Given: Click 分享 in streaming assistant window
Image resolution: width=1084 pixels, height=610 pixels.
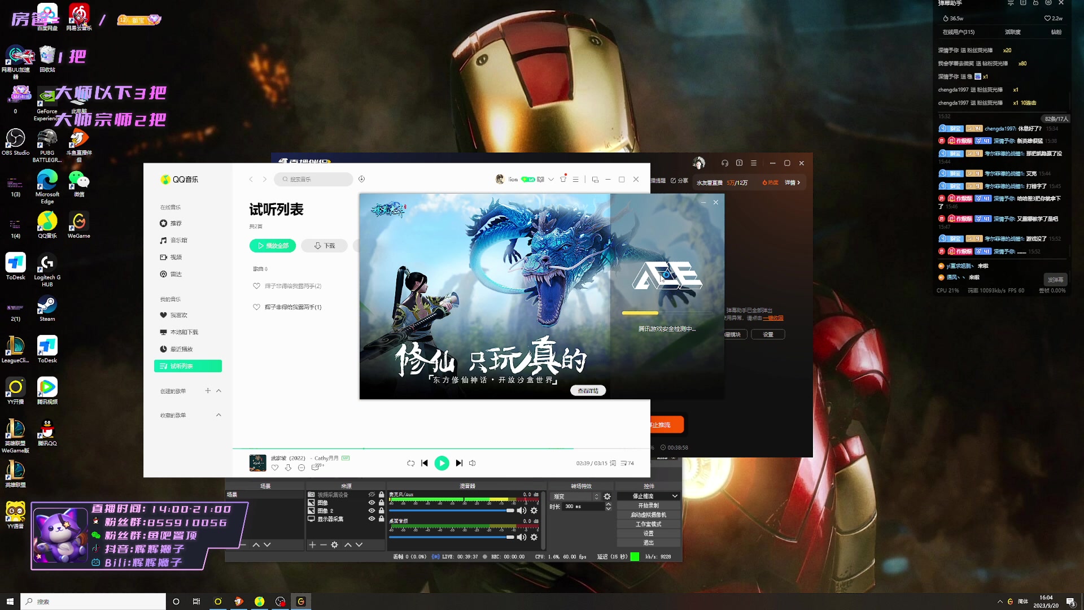Looking at the screenshot, I should (x=680, y=181).
